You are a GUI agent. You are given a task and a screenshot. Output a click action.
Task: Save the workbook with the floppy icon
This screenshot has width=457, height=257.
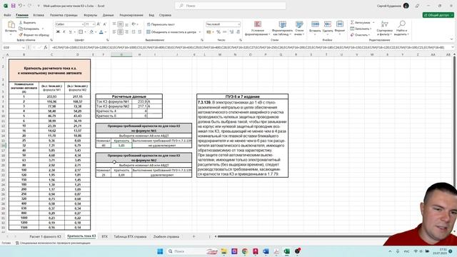(x=13, y=6)
